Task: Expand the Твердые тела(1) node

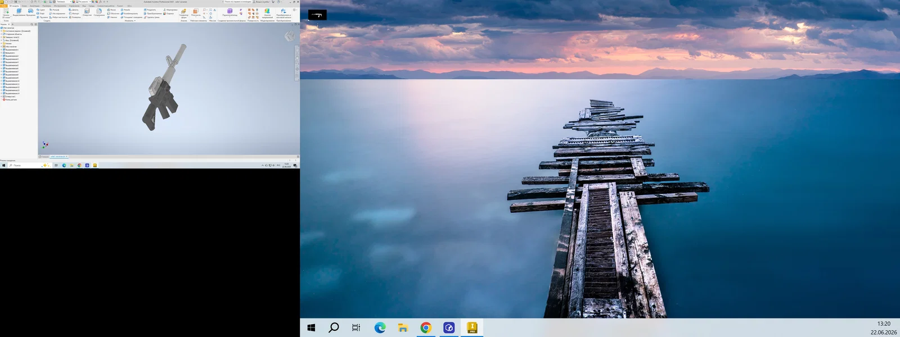Action: click(x=1, y=37)
